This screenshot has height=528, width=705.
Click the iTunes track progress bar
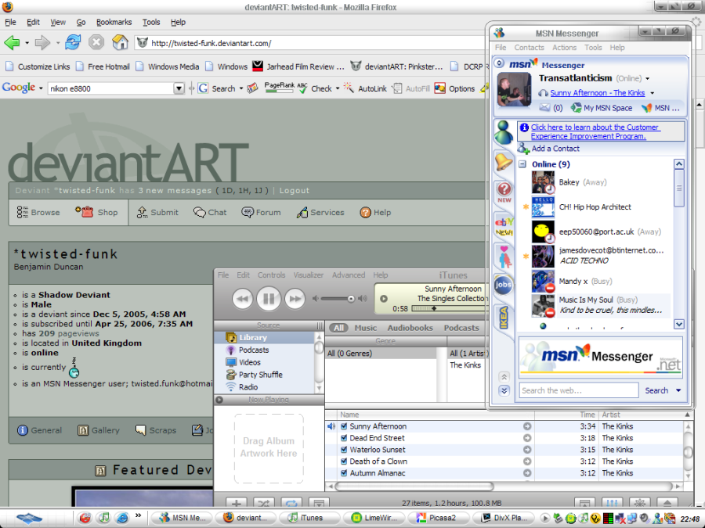[x=449, y=308]
